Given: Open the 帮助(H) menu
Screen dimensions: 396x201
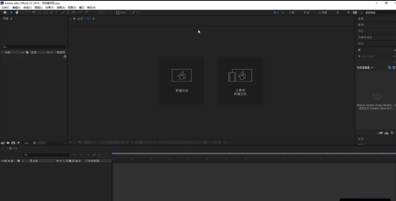Looking at the screenshot, I should point(91,8).
